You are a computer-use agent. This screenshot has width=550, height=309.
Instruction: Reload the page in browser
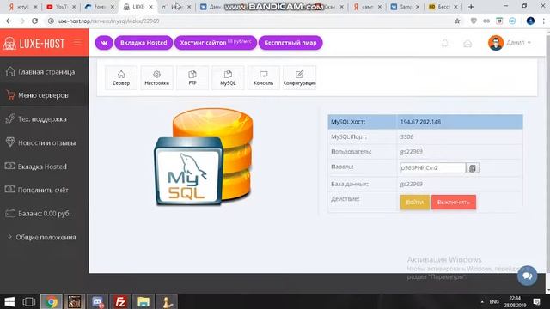[x=34, y=21]
